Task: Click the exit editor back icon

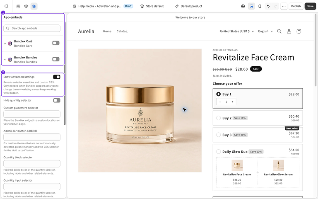Action: (6, 6)
